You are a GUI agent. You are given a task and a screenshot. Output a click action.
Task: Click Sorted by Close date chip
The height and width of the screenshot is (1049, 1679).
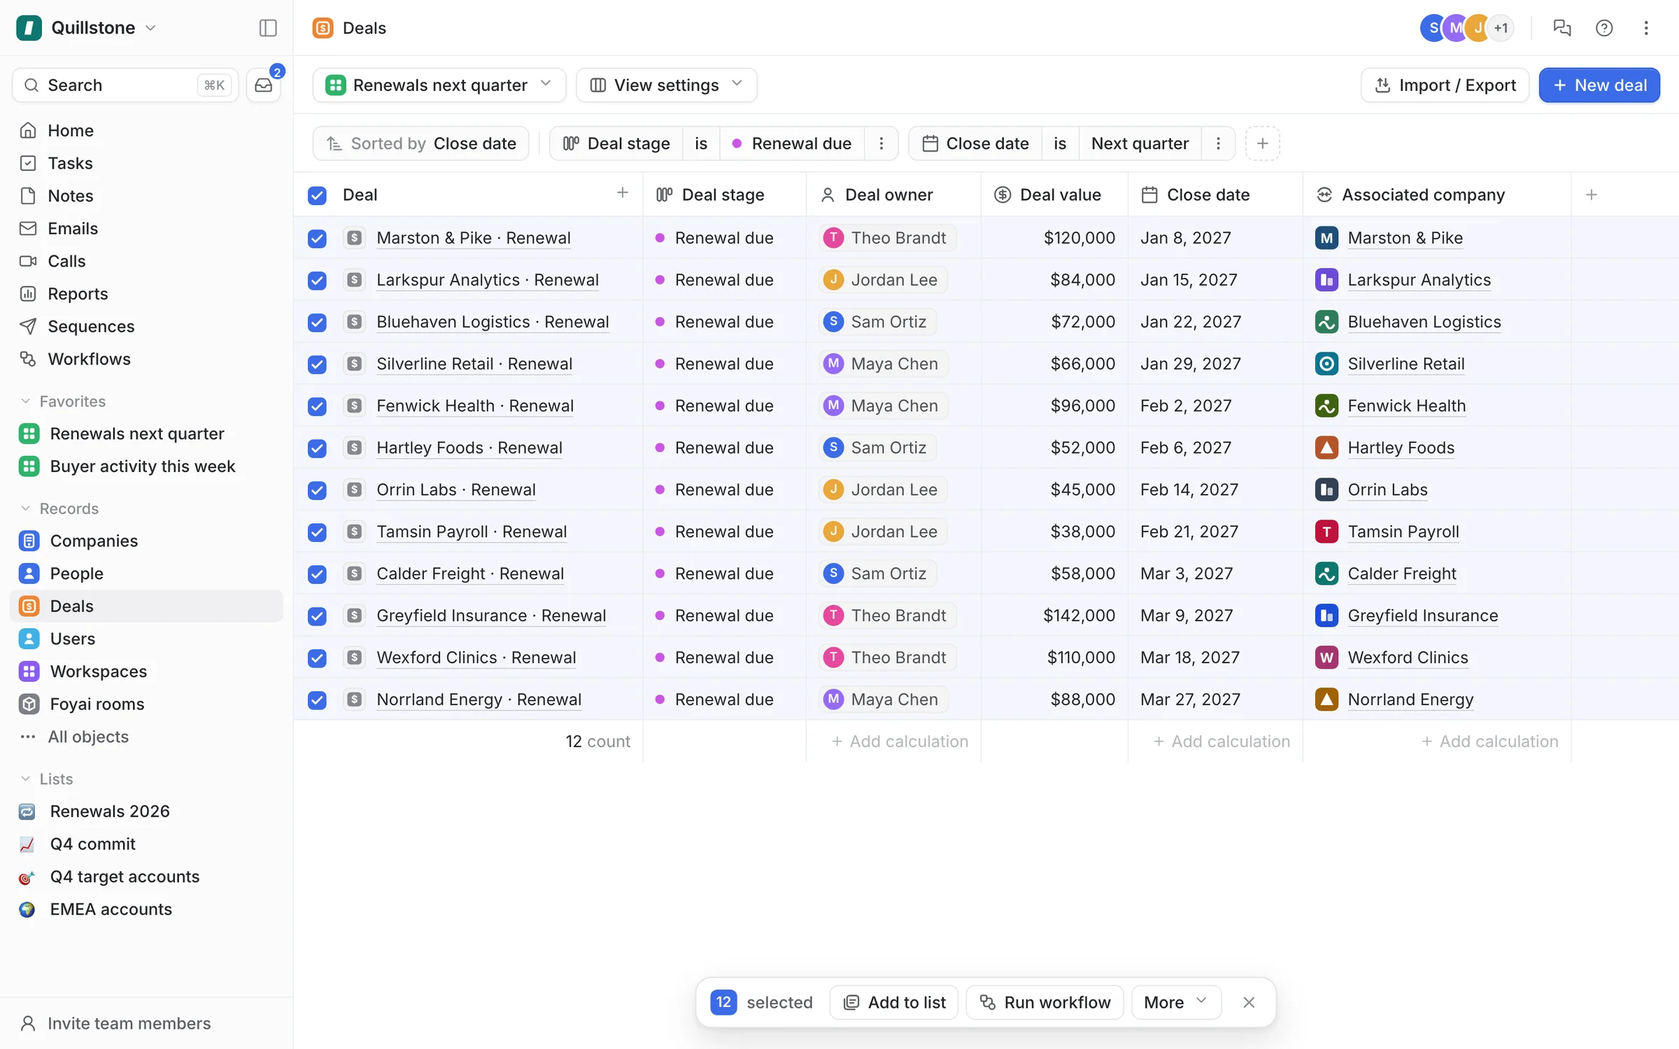tap(421, 143)
